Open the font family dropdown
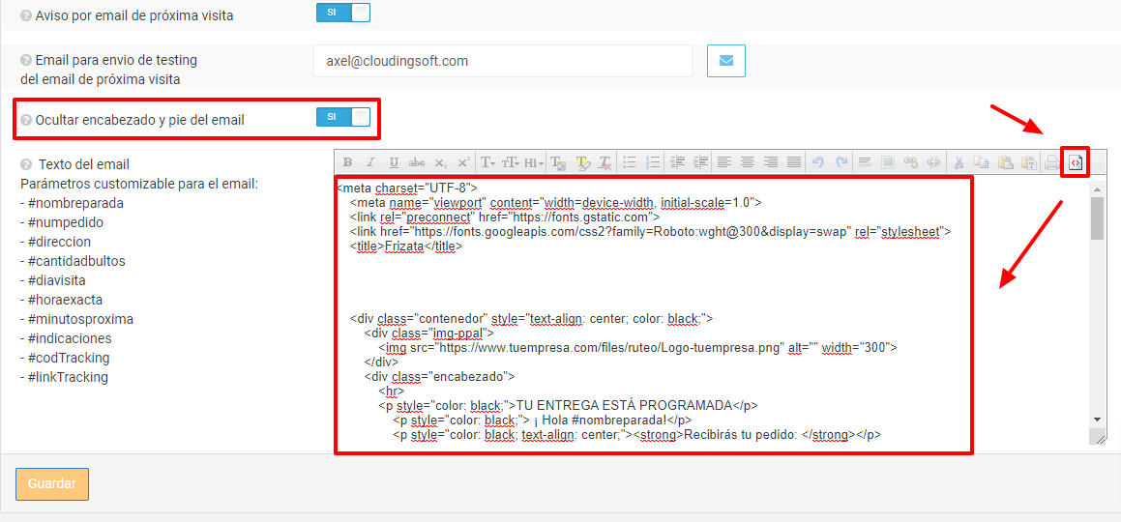 [x=488, y=162]
